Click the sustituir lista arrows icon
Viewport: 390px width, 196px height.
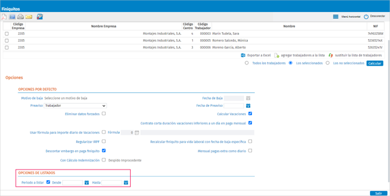[330, 55]
